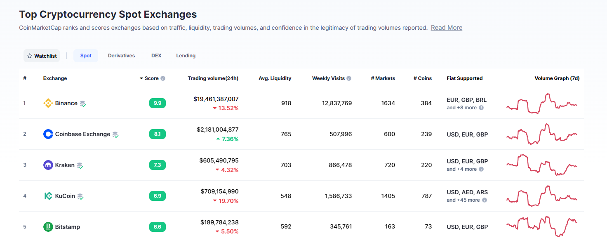607x245 pixels.
Task: Click the reserves badge icon beside Kraken
Action: pos(80,165)
